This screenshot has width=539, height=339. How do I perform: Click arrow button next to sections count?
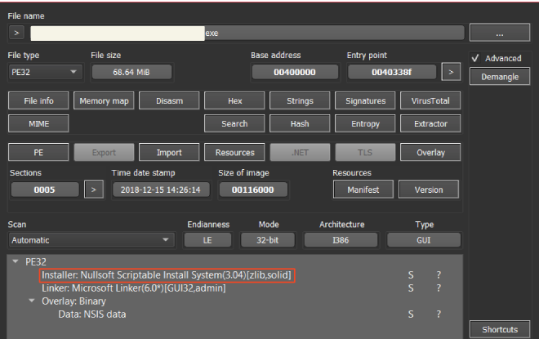(x=94, y=190)
